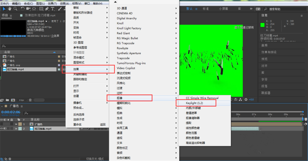Viewport: 308px width, 161px height.
Task: Open the 默认 workspace menu icon
Action: 196,9
